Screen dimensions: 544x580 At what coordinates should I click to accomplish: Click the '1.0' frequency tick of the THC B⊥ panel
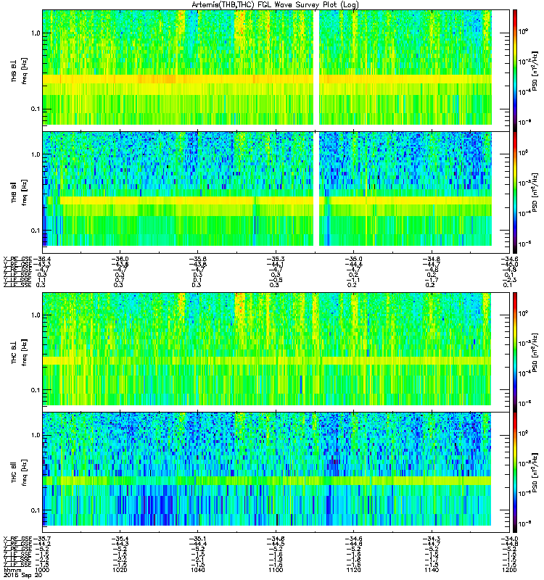point(36,315)
